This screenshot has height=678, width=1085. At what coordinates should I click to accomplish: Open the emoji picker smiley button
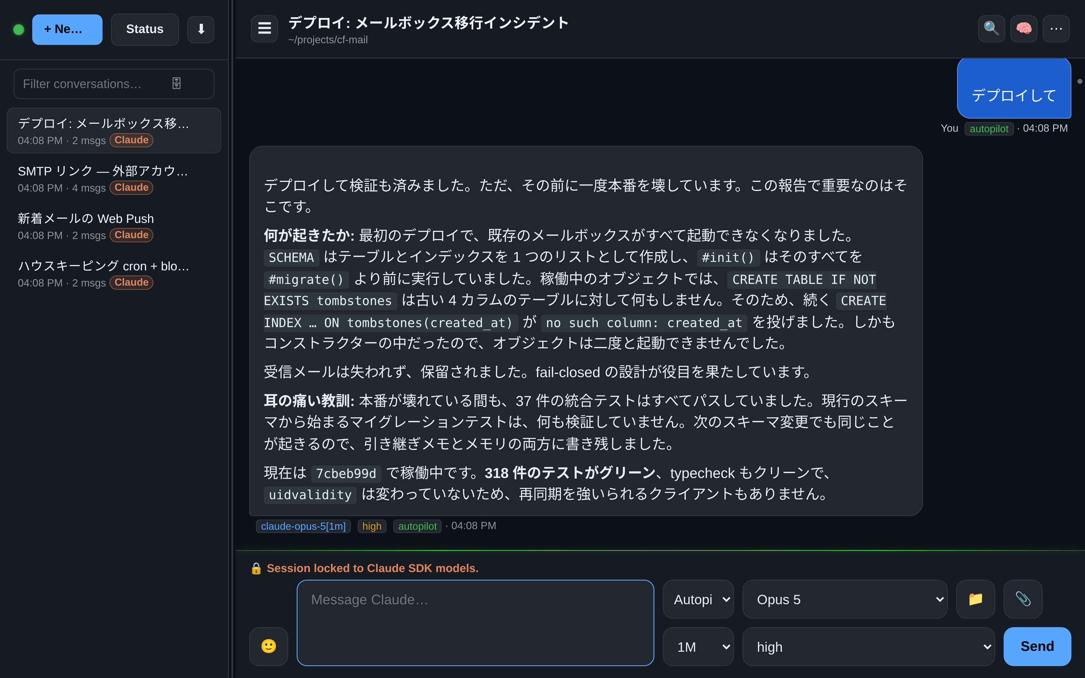pyautogui.click(x=268, y=646)
